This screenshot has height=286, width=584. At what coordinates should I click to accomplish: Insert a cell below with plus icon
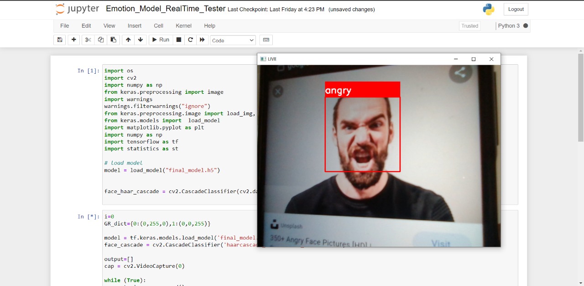(x=73, y=40)
